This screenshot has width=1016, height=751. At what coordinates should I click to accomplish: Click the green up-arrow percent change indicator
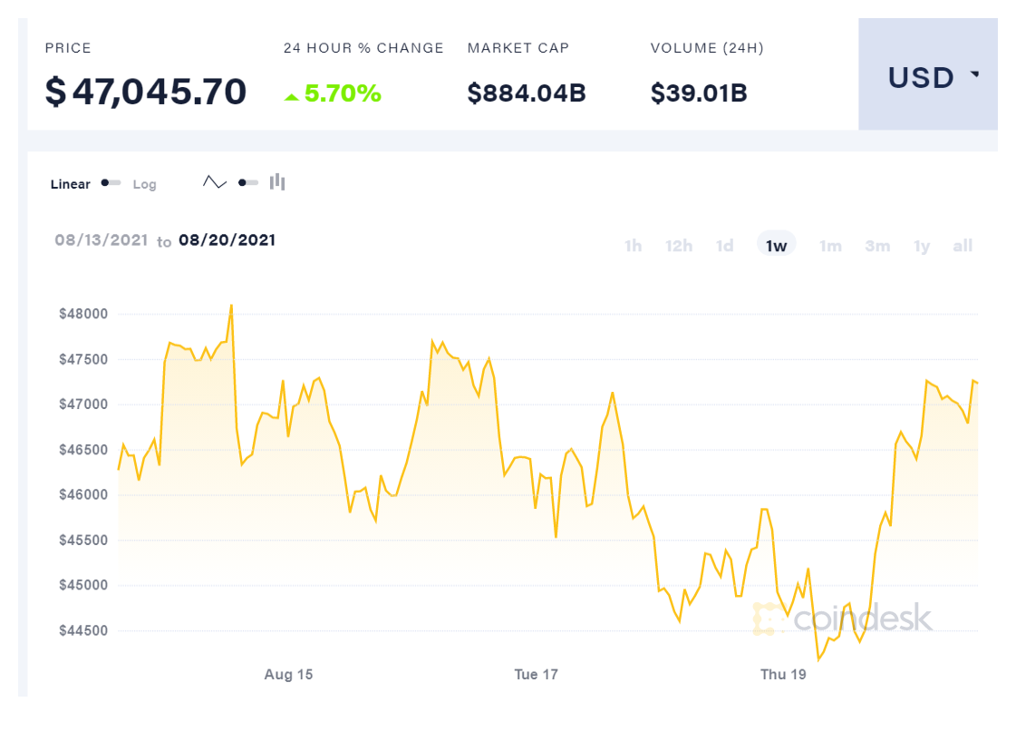(x=291, y=95)
